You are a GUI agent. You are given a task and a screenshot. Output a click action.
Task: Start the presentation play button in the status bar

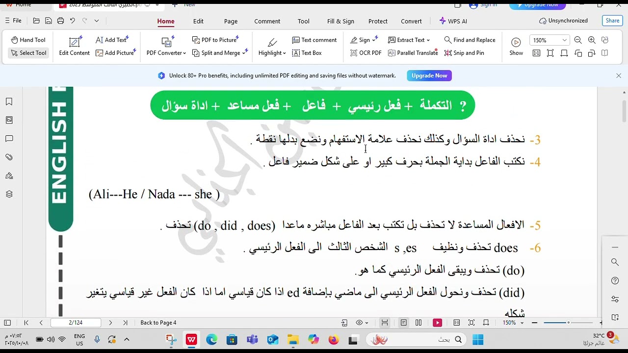437,323
